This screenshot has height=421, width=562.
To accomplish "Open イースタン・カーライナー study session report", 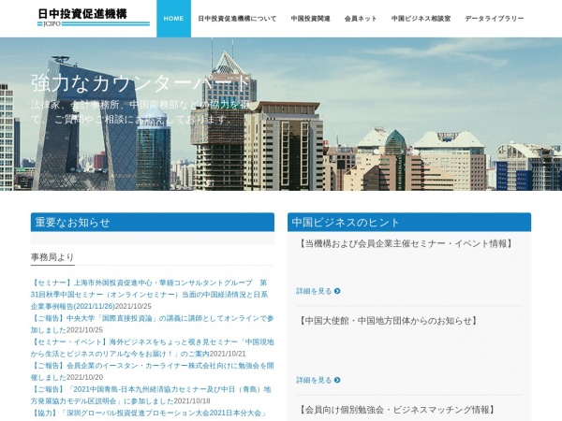I will (150, 366).
